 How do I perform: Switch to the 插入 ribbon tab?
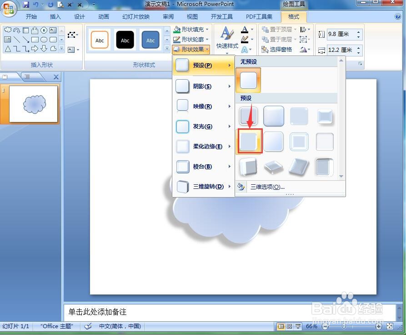pyautogui.click(x=55, y=17)
